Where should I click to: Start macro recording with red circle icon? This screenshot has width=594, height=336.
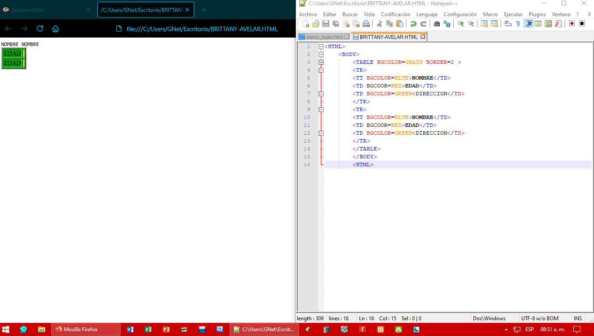pos(572,24)
